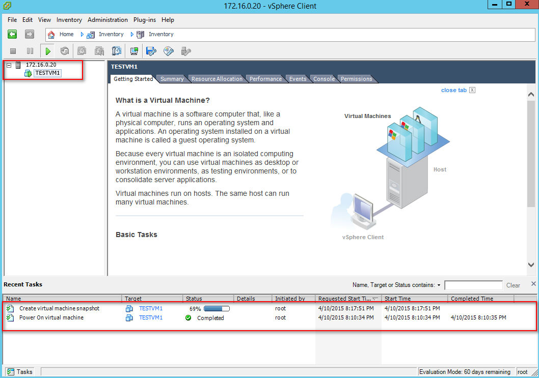Click the Tasks button in status bar
Image resolution: width=539 pixels, height=378 pixels.
click(x=20, y=372)
